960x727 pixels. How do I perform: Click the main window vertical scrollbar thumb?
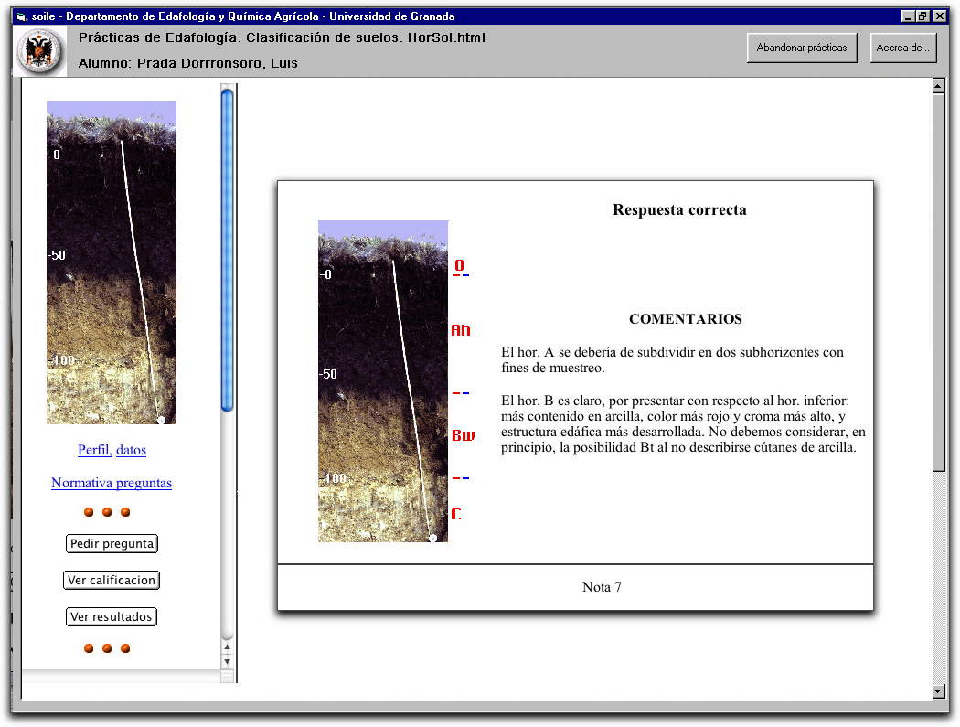point(938,283)
